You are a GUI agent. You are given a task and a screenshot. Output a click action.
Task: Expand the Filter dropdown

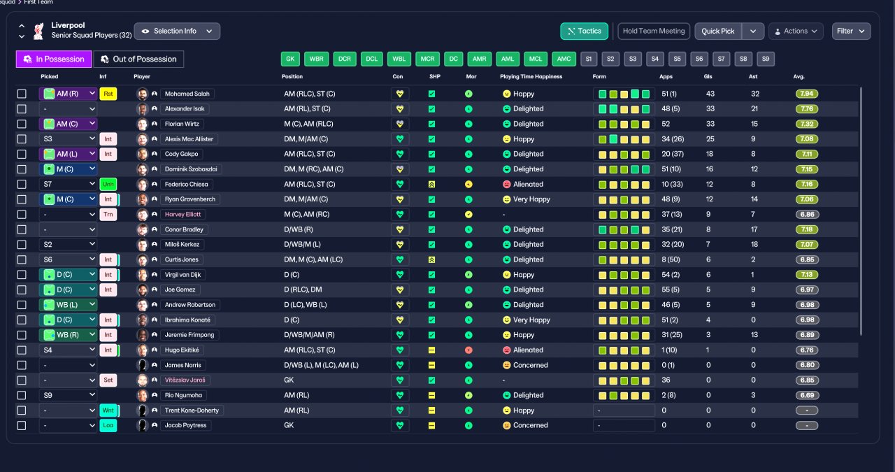click(851, 31)
